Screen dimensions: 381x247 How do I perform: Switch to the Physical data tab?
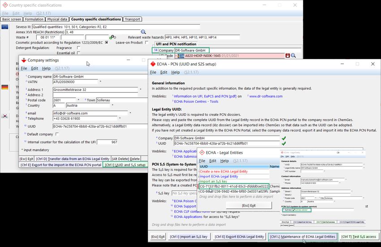[57, 19]
